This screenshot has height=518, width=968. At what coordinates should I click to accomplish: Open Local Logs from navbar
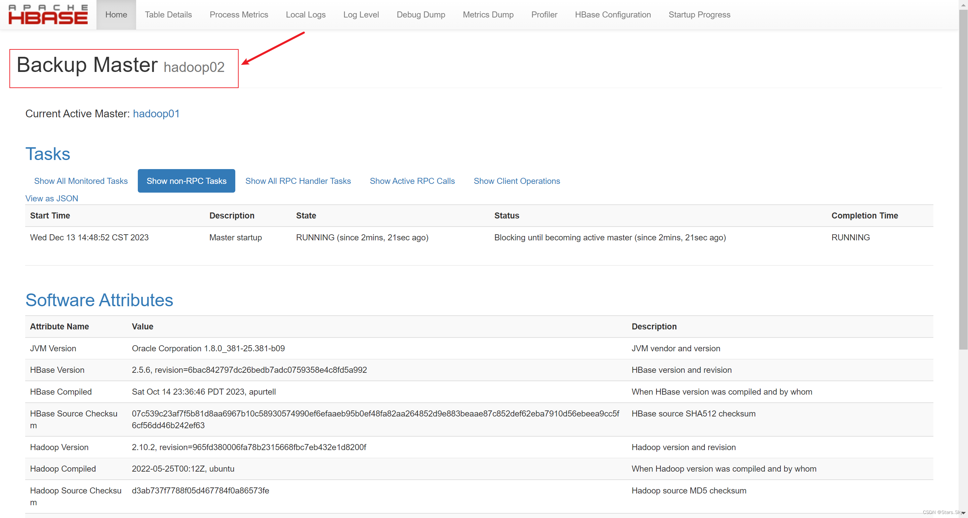[x=306, y=15]
